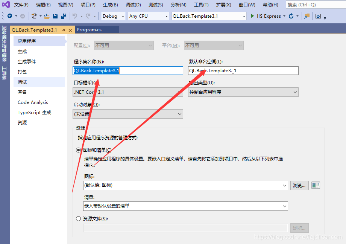Undo the last action via toolbar

(75, 16)
